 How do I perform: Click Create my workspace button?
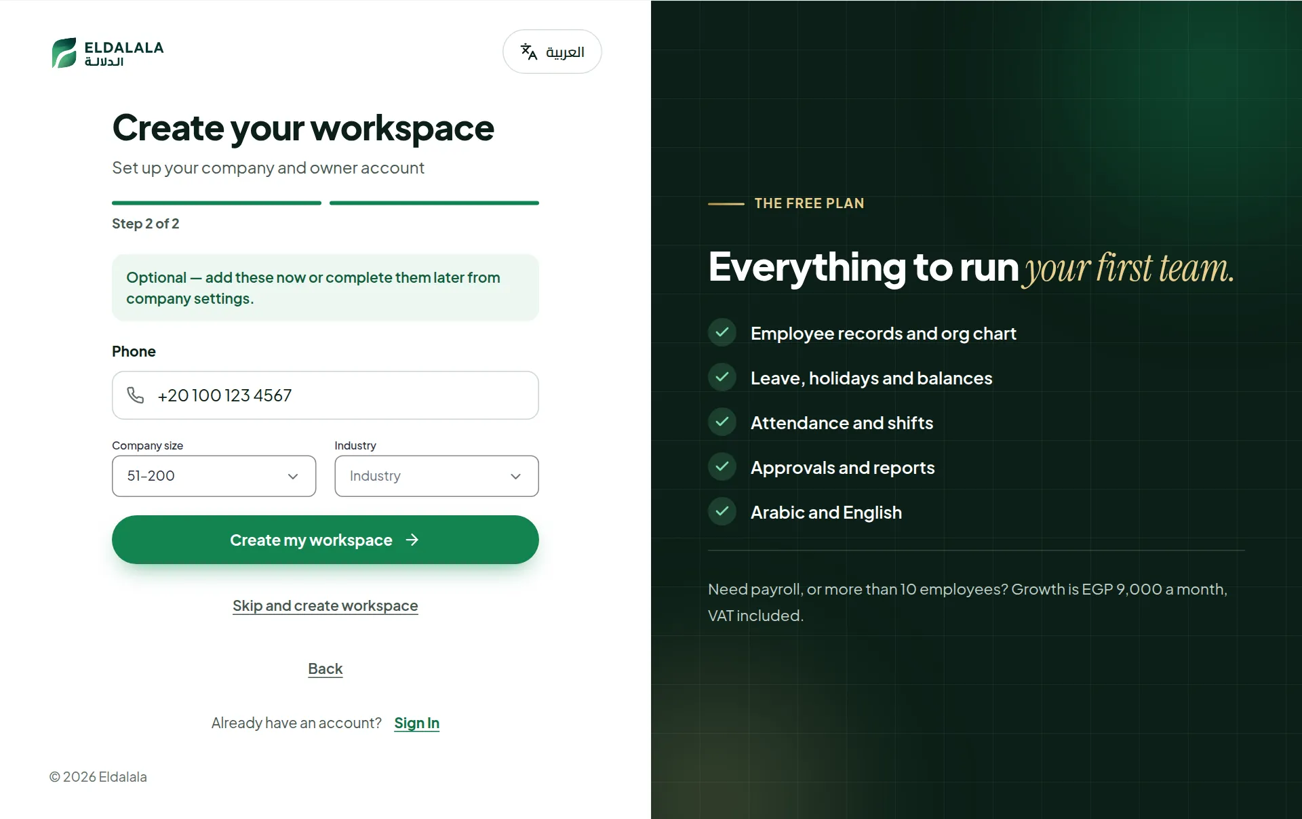[325, 540]
